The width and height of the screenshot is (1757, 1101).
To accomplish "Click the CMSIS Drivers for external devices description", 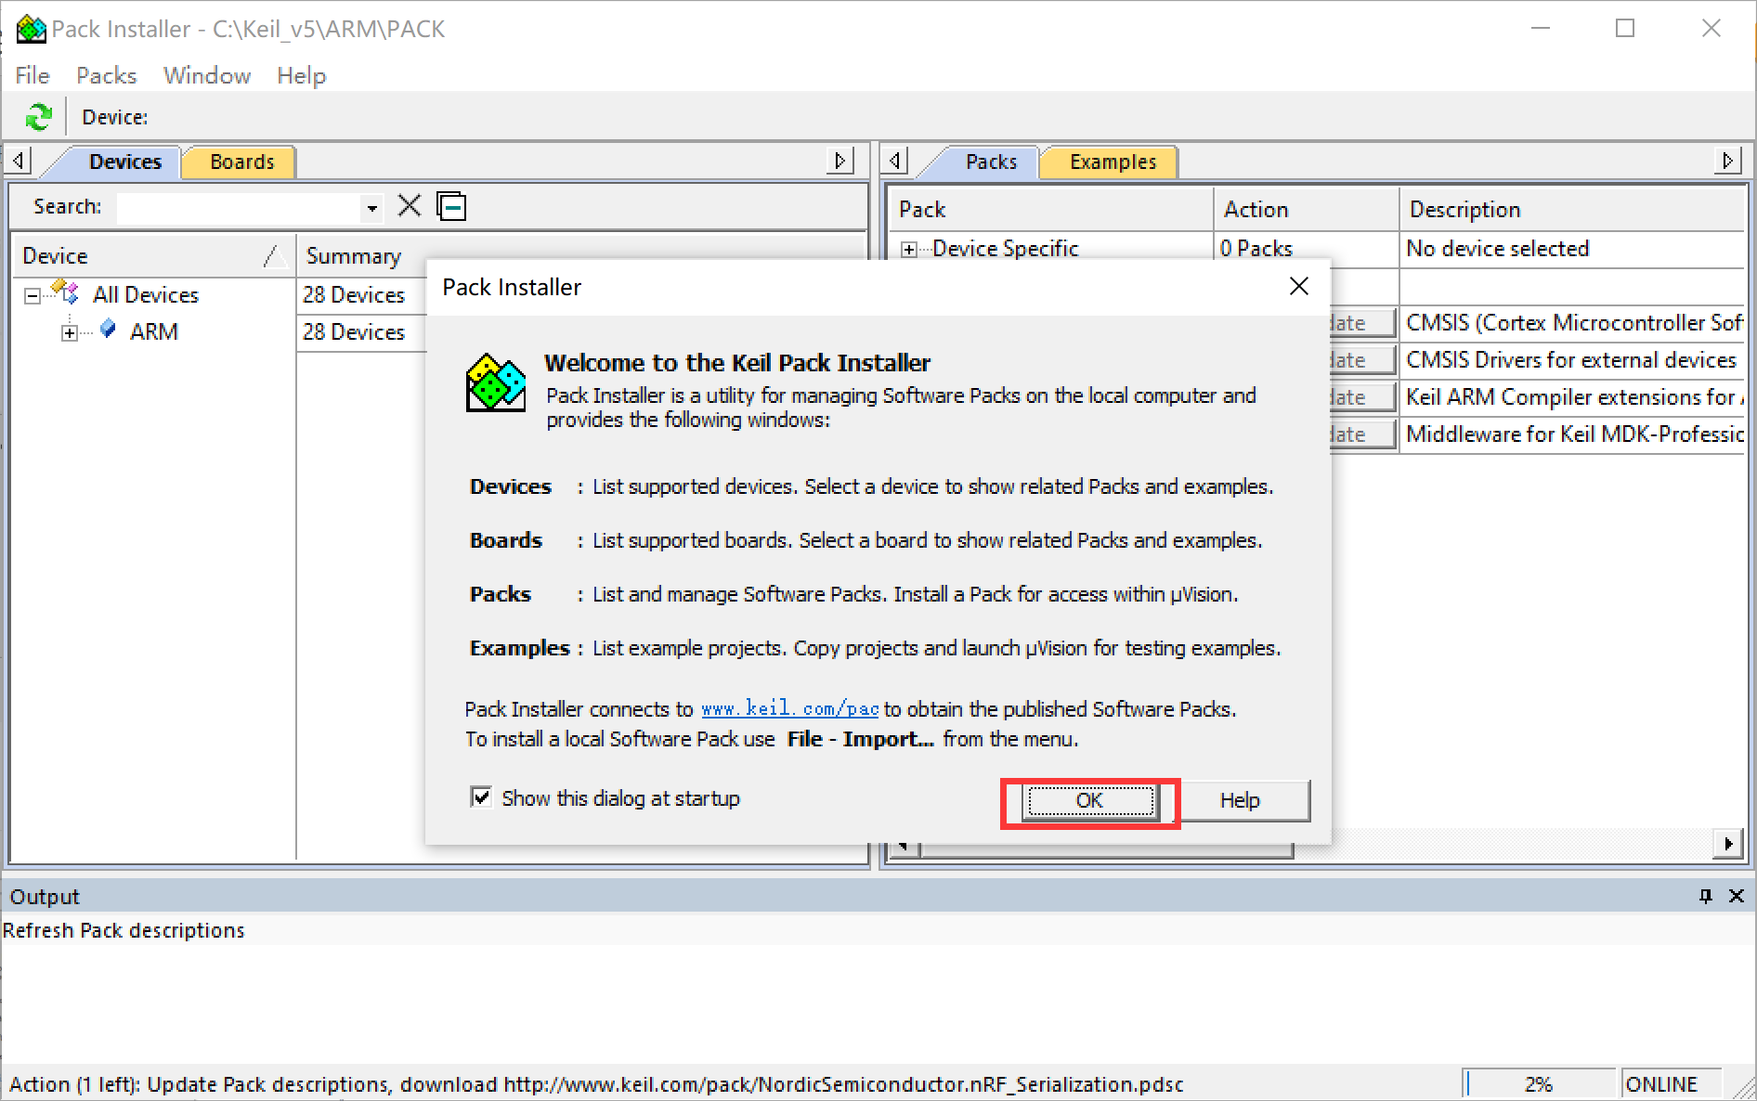I will coord(1570,360).
